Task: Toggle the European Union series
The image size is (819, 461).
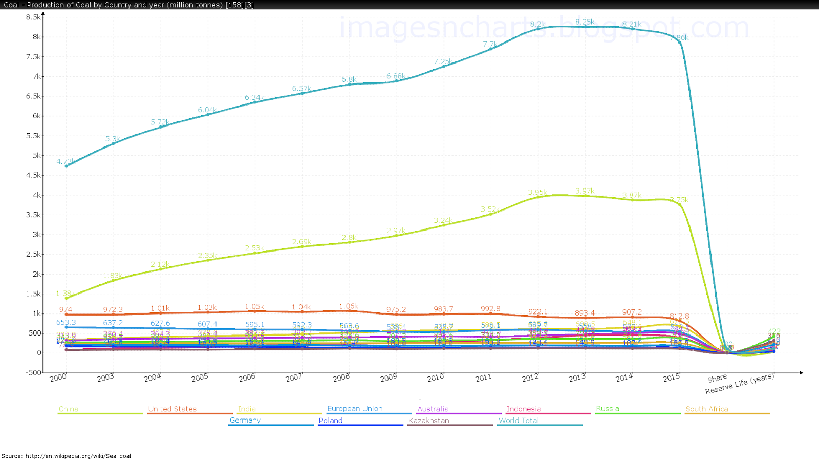Action: click(x=355, y=409)
